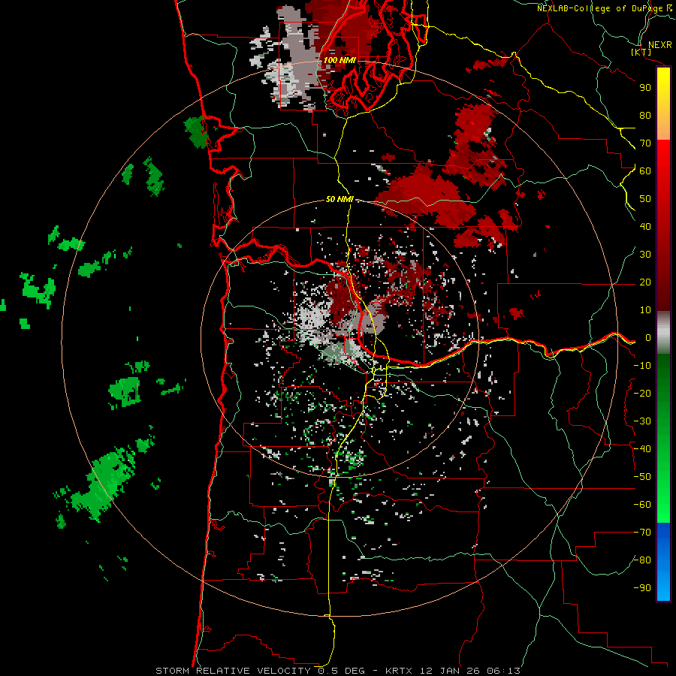
Task: Click the "[KT]" units label above the scale
Action: [x=641, y=52]
